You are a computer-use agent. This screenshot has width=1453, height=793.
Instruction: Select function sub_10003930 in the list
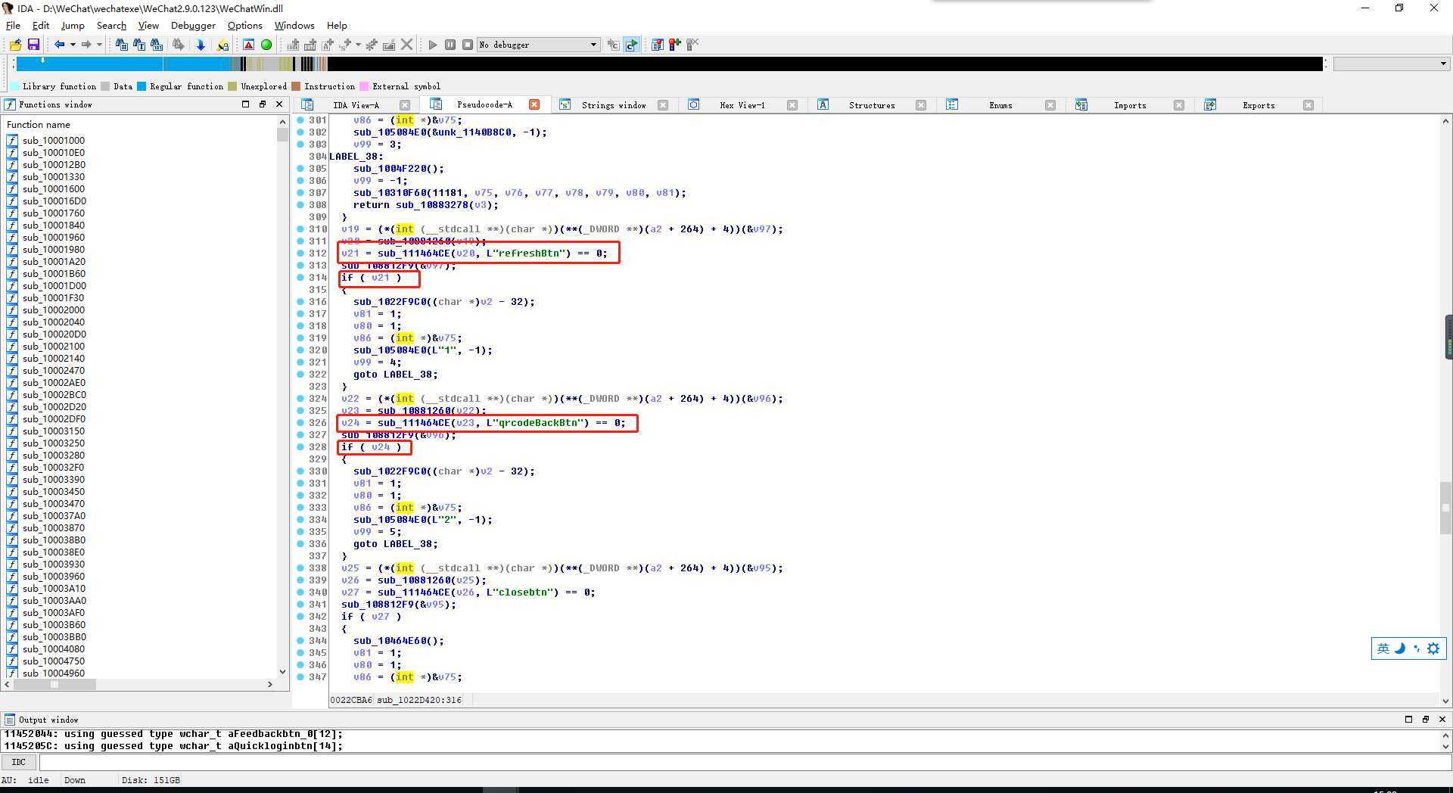[53, 564]
